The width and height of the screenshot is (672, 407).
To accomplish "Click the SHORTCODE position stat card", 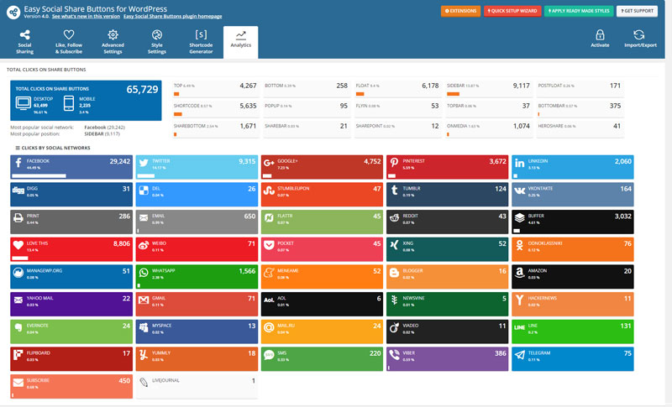I will point(215,109).
